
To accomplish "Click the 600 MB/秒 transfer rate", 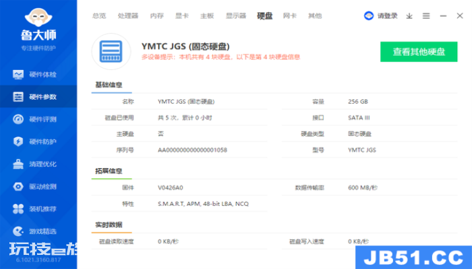I will 363,188.
